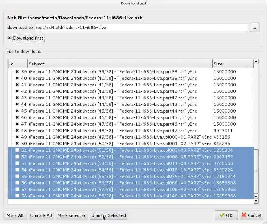
Task: Click the vertical scrollbar thumb
Action: click(x=256, y=171)
